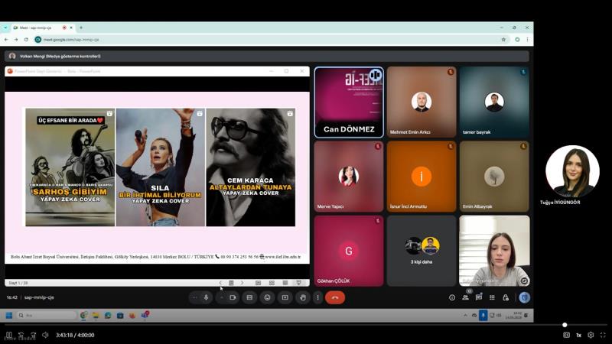The width and height of the screenshot is (612, 344).
Task: Open a new browser tab
Action: [81, 28]
